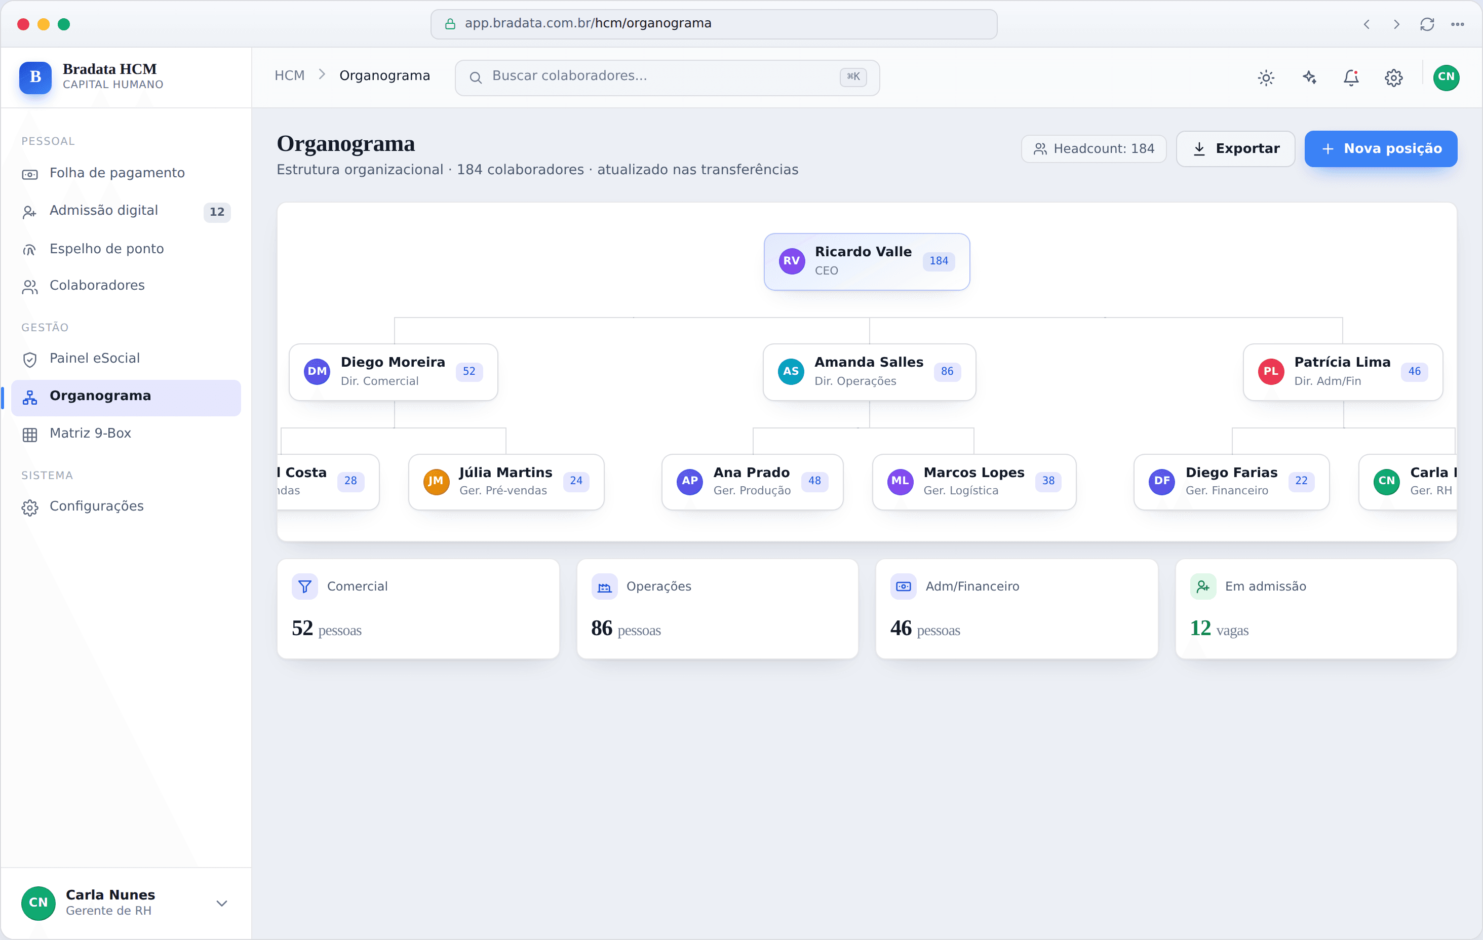Click the 52 badge on Diego Moreira

470,371
